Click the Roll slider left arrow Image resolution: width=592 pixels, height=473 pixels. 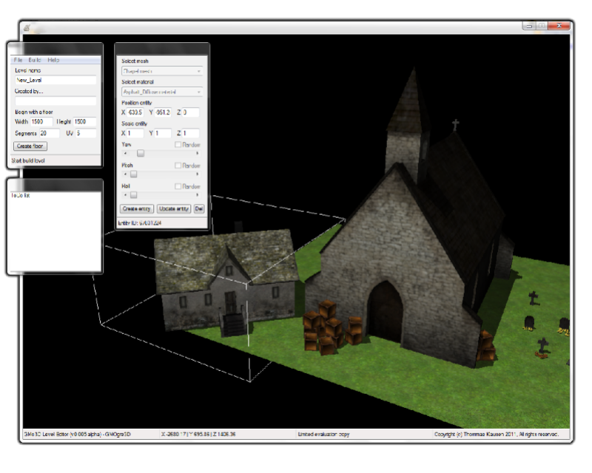tap(125, 195)
